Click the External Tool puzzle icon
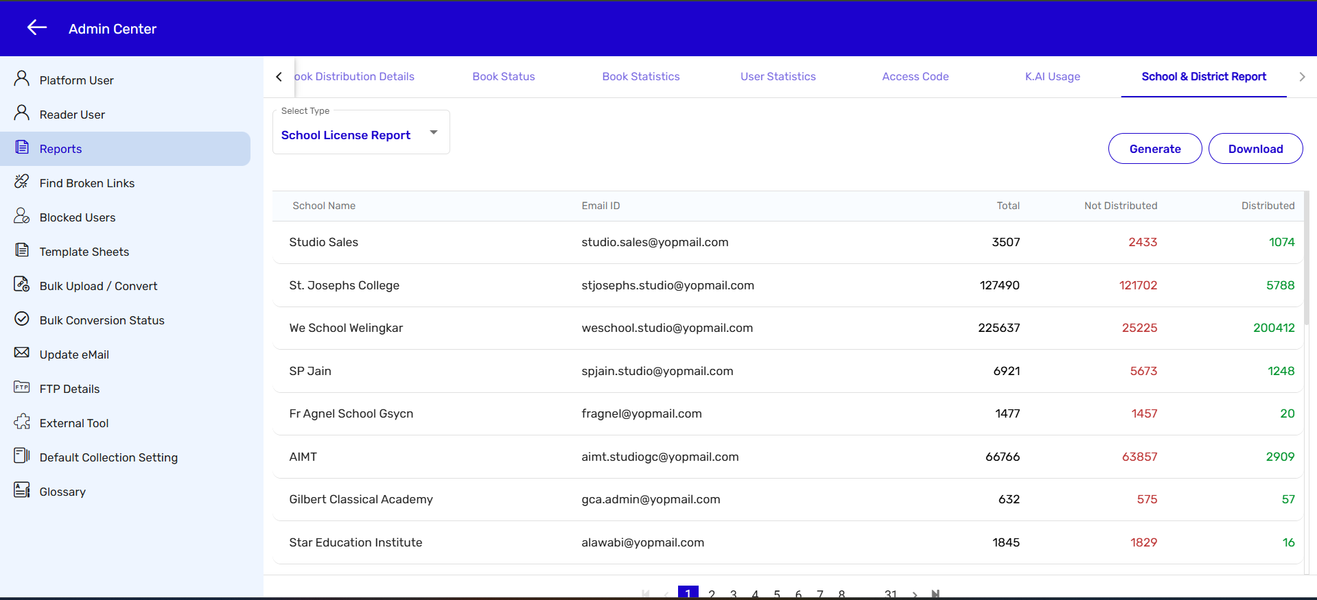 22,422
